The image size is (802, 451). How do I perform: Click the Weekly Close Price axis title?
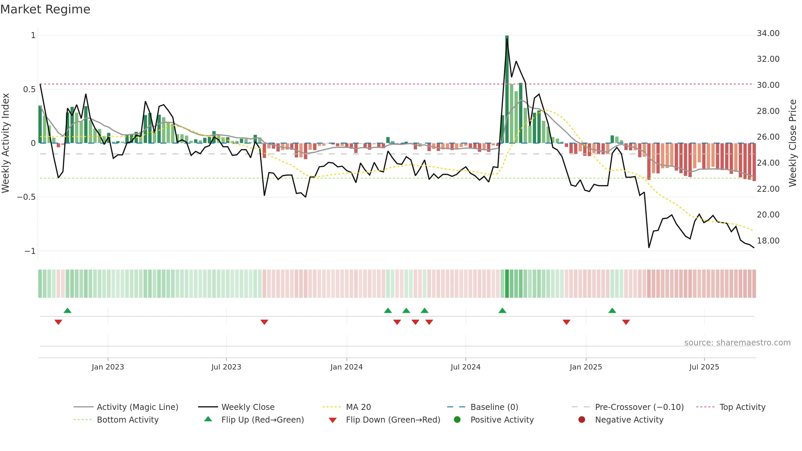793,143
